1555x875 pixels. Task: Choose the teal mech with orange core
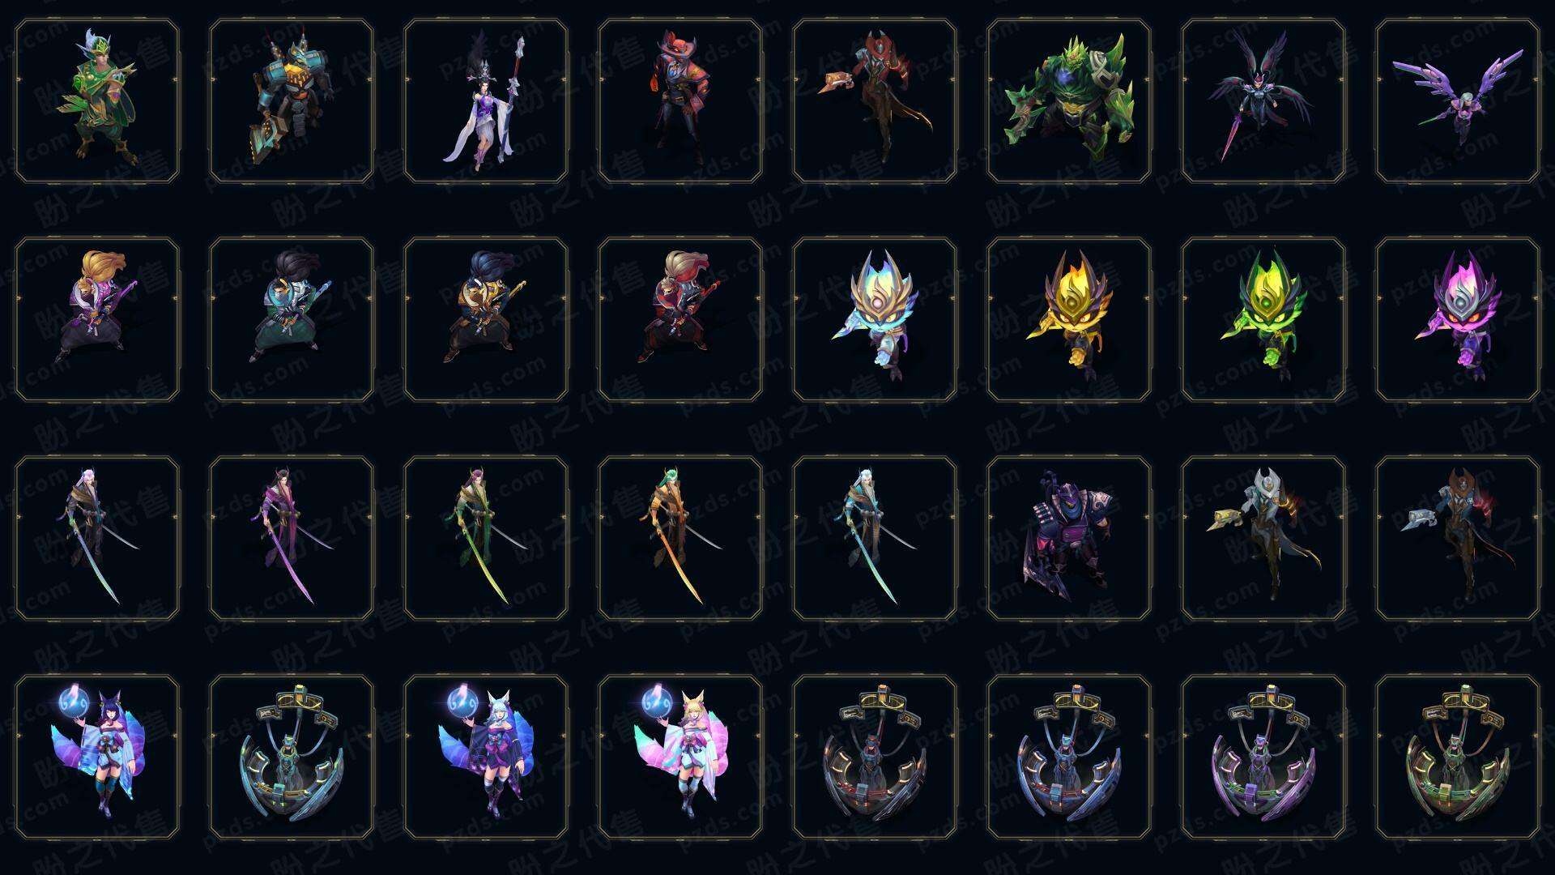[x=292, y=101]
